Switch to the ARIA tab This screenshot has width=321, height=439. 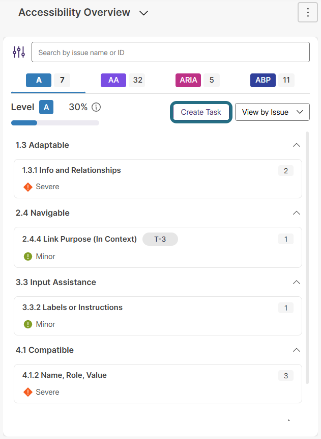pyautogui.click(x=188, y=80)
